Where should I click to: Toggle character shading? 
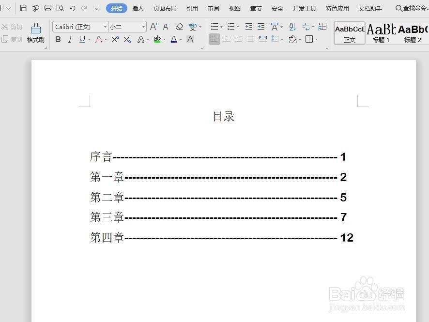point(190,39)
